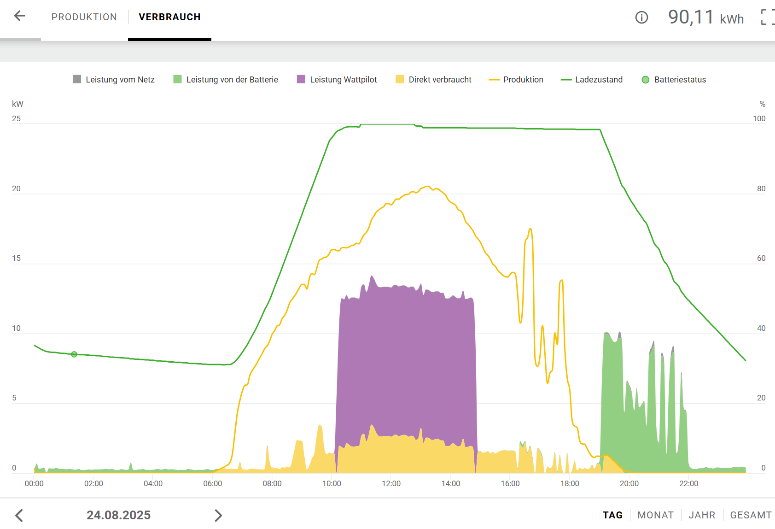Select the Verbrauch tab
This screenshot has height=529, width=775.
tap(169, 17)
